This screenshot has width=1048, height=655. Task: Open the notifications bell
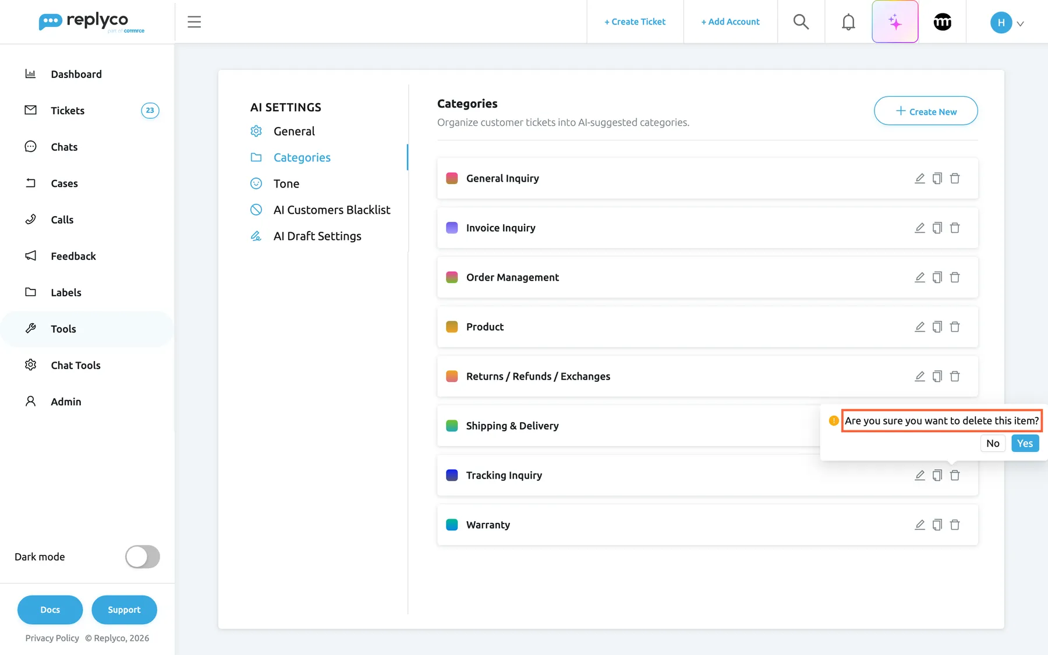[x=848, y=22]
